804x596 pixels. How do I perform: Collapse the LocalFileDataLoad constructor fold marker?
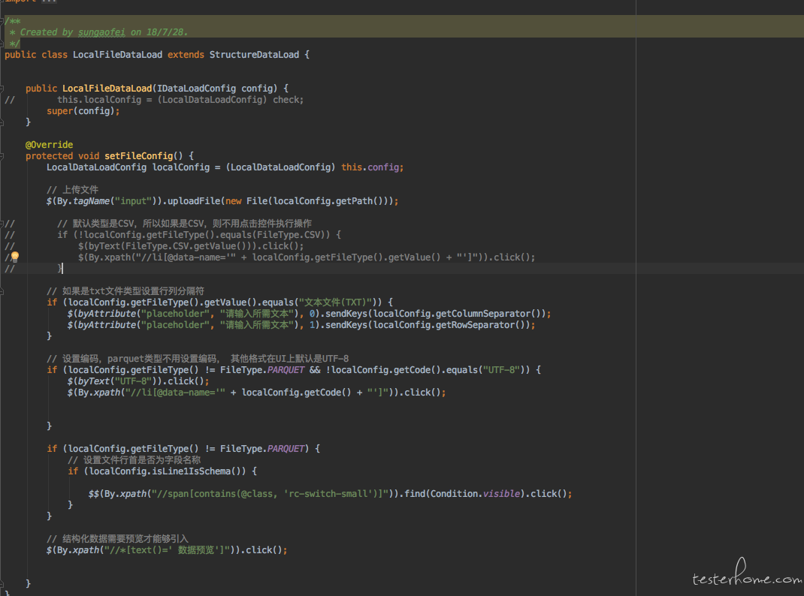click(2, 89)
